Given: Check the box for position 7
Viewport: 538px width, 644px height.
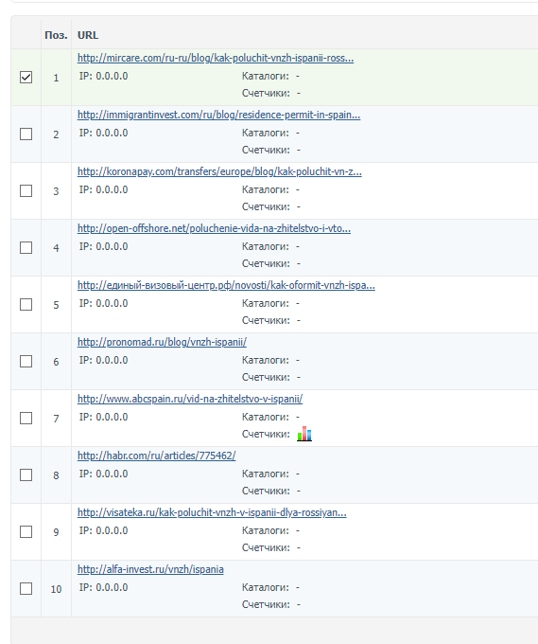Looking at the screenshot, I should [x=26, y=418].
